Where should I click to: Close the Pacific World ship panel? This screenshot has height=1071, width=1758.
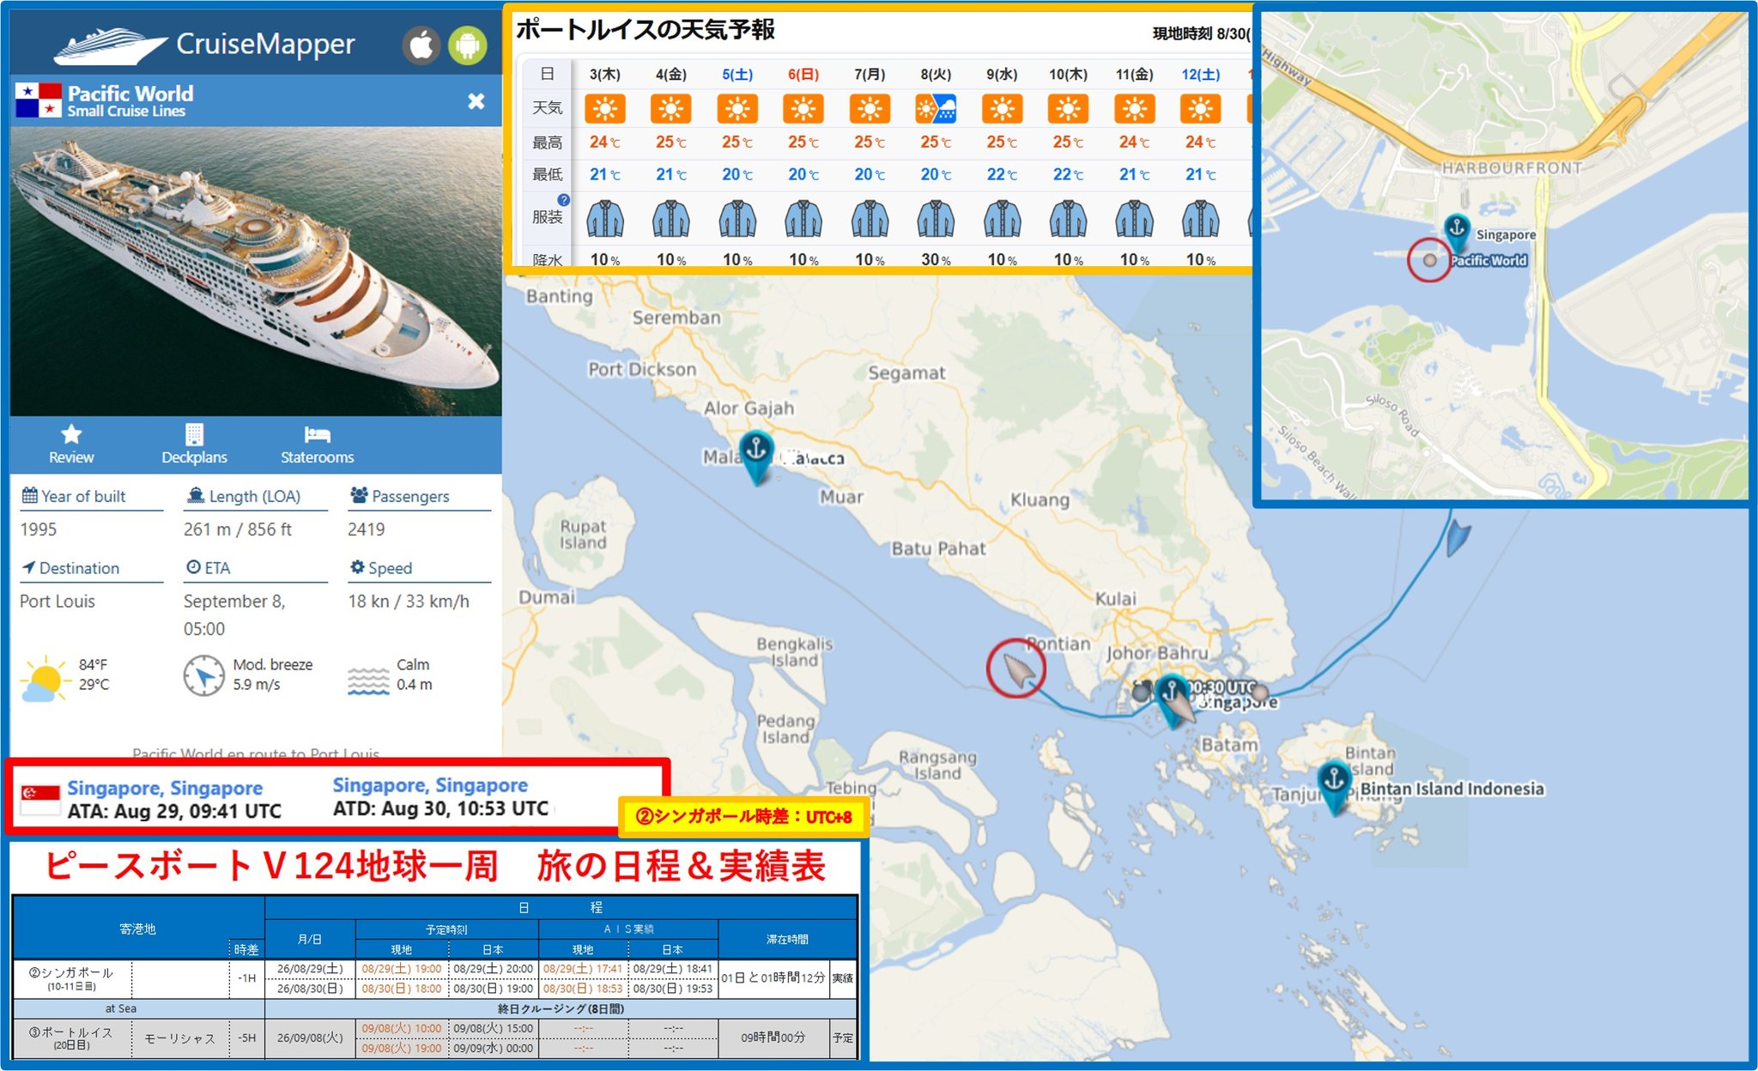[476, 101]
